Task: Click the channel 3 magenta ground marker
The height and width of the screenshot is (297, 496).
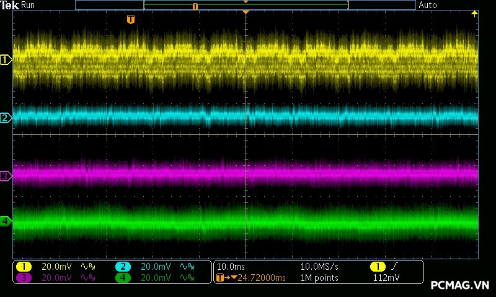Action: click(6, 176)
